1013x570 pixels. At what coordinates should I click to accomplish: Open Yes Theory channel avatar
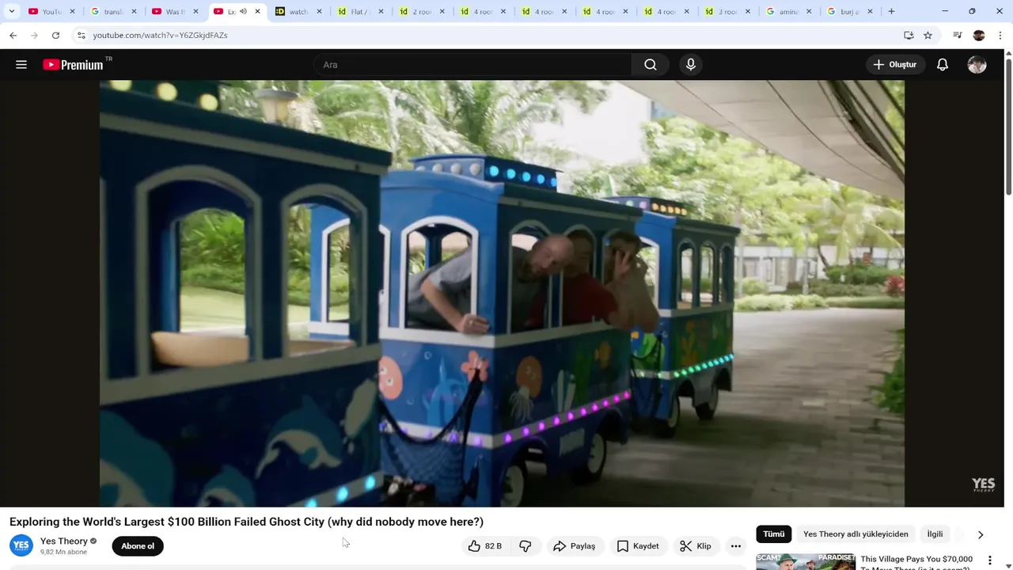click(21, 546)
